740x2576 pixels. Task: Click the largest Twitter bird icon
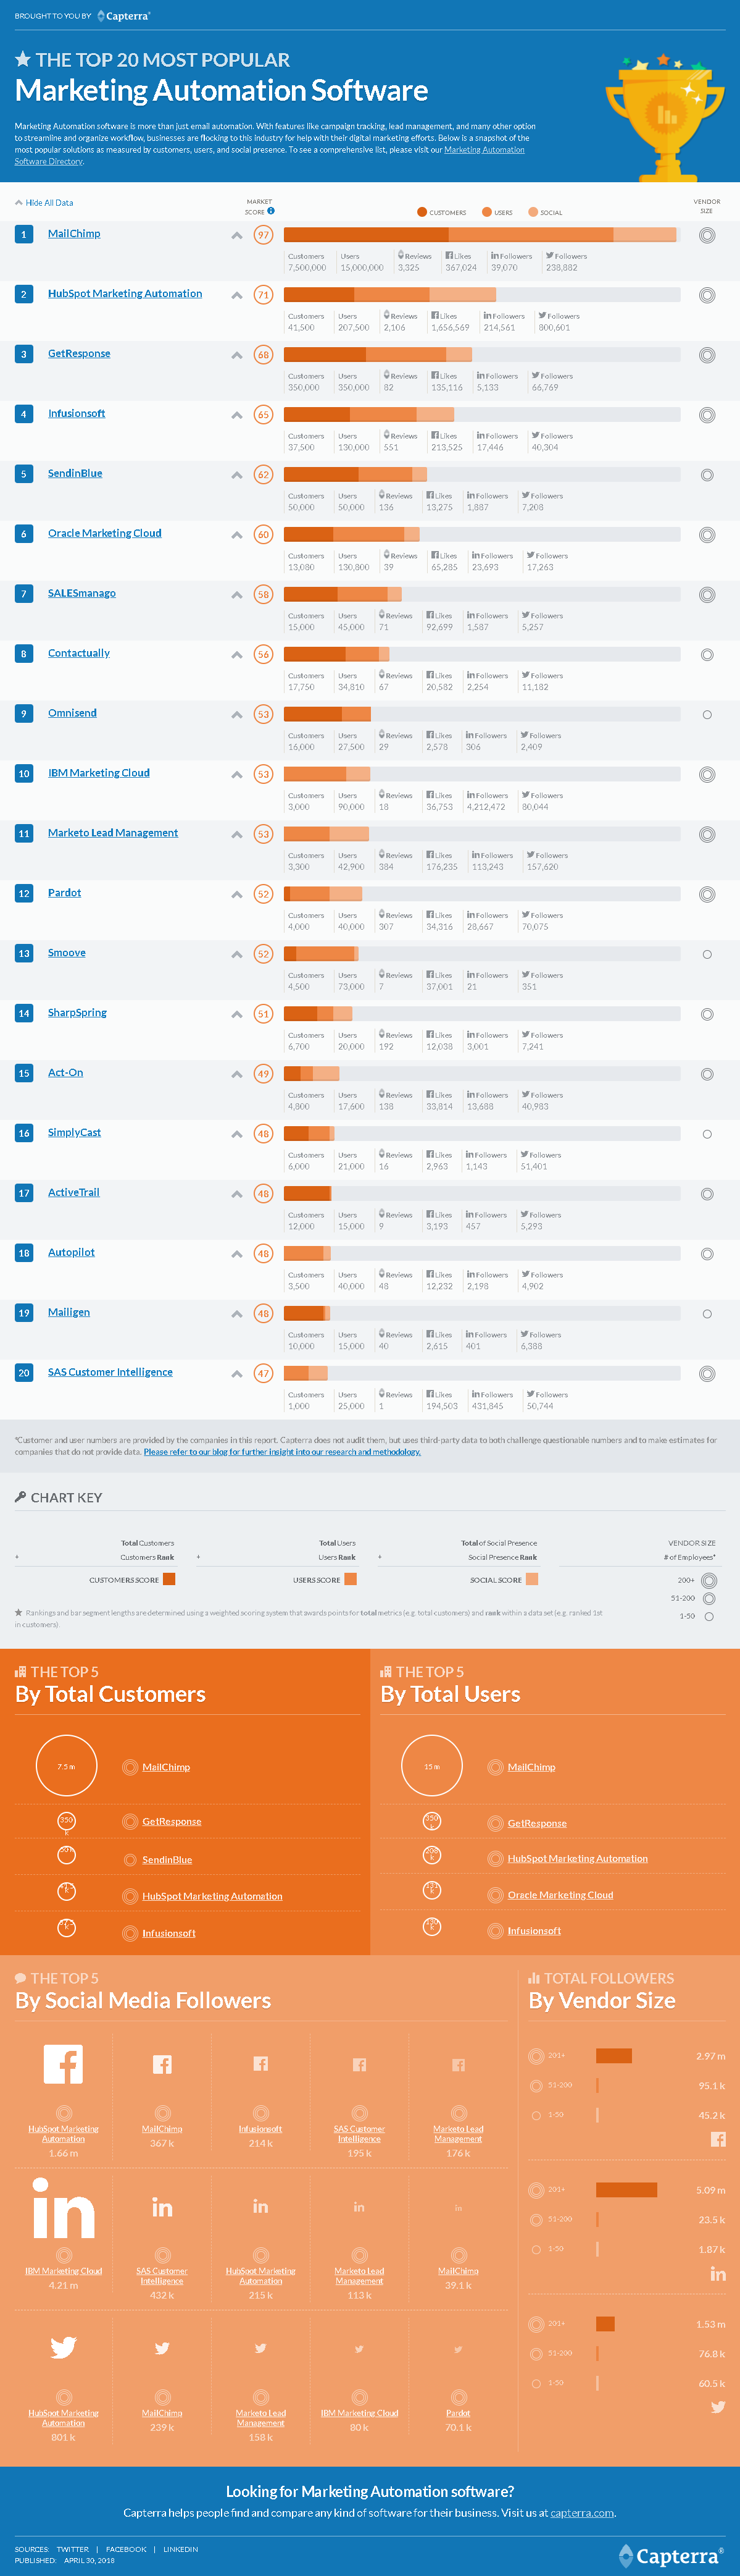pos(63,2347)
